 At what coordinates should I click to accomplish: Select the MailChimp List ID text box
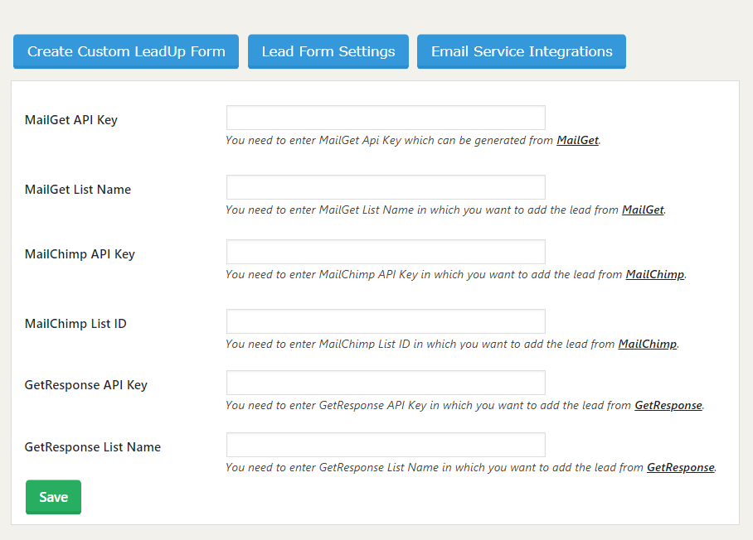click(386, 321)
